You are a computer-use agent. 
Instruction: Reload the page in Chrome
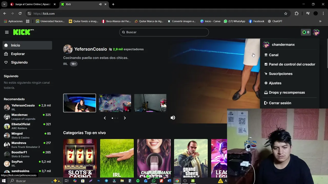coord(20,14)
